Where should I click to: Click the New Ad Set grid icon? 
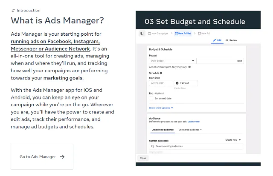[x=176, y=33]
